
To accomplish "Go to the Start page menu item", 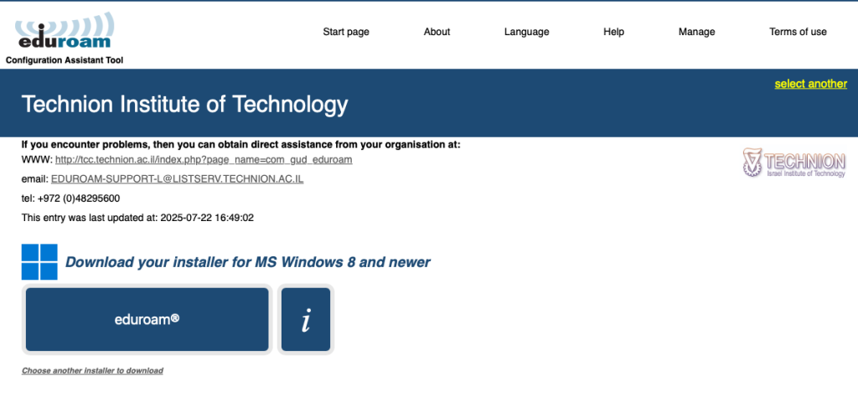I will [x=346, y=32].
